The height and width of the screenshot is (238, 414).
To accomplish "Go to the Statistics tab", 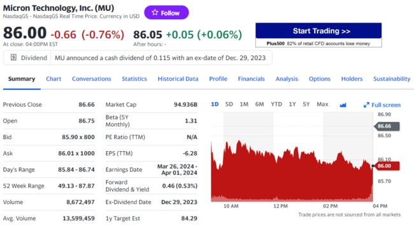I will pos(134,79).
